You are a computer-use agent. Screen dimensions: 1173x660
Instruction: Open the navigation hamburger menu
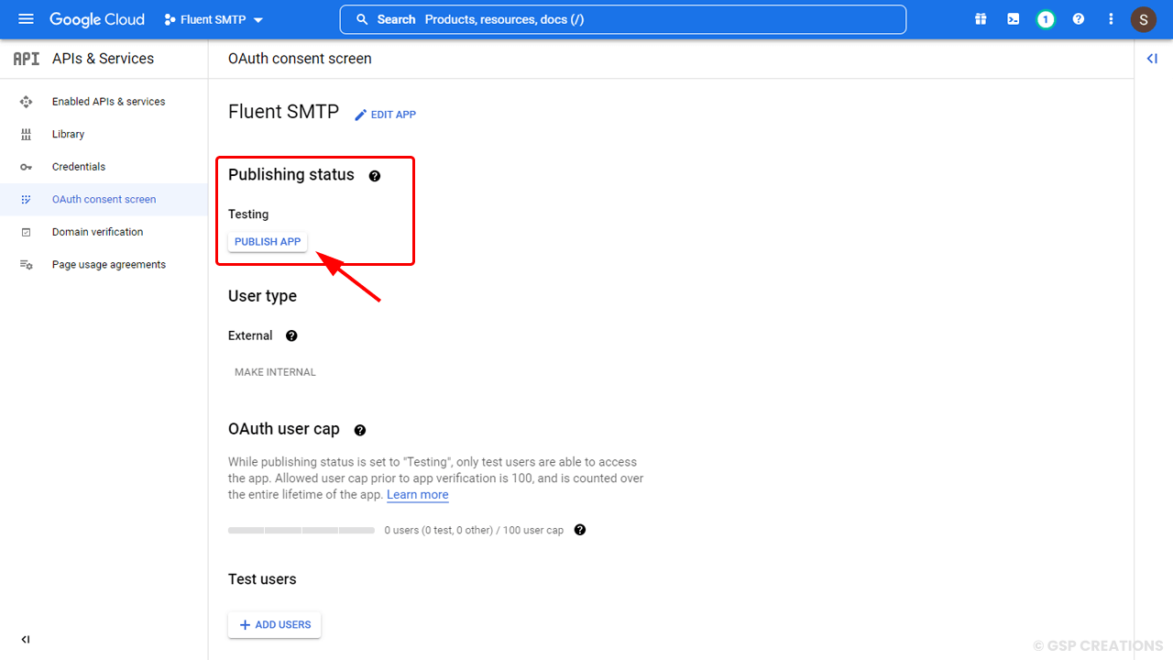tap(26, 18)
